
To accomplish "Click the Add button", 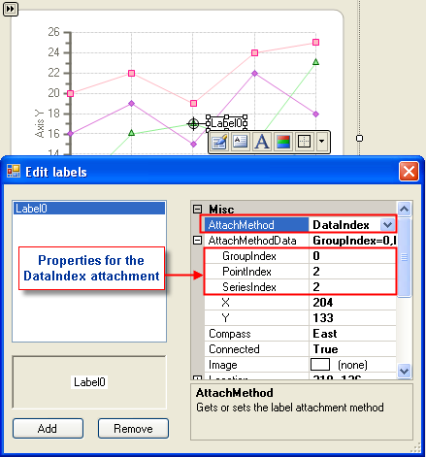I will tap(48, 429).
